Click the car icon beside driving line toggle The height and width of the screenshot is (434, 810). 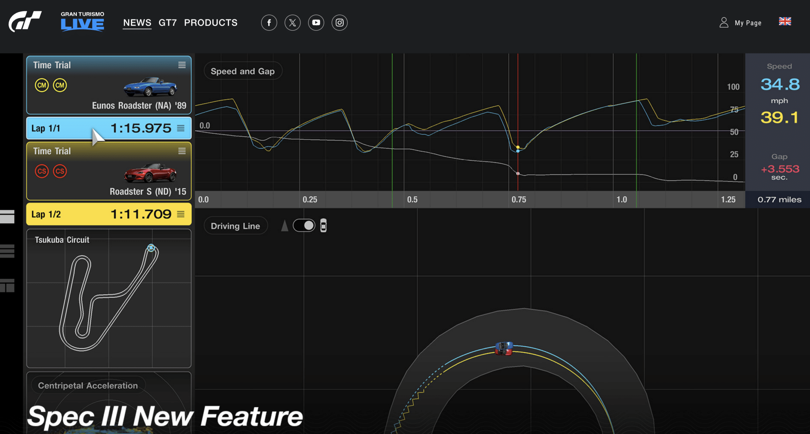coord(323,226)
